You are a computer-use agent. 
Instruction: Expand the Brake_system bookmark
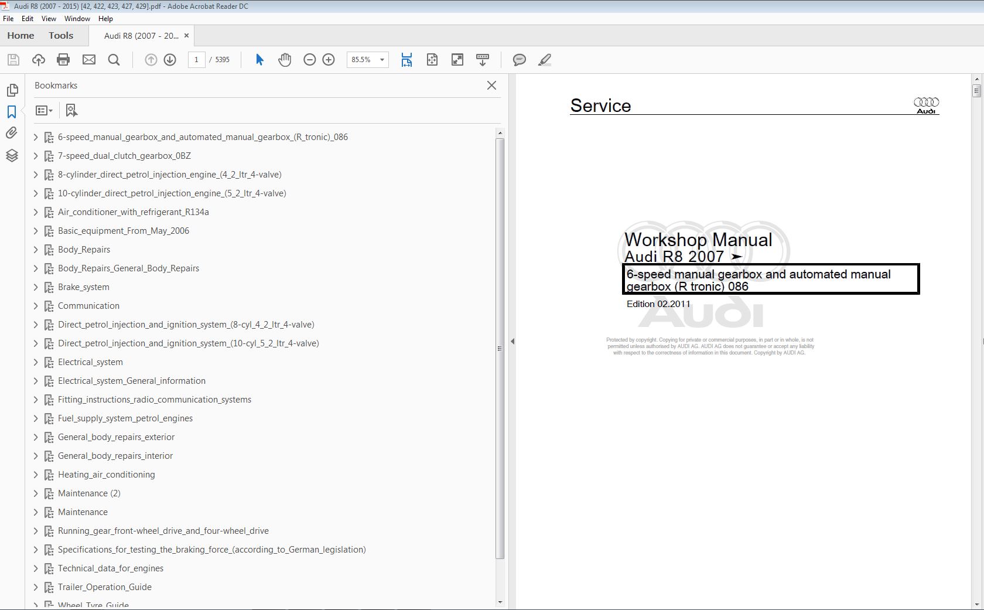pos(36,287)
